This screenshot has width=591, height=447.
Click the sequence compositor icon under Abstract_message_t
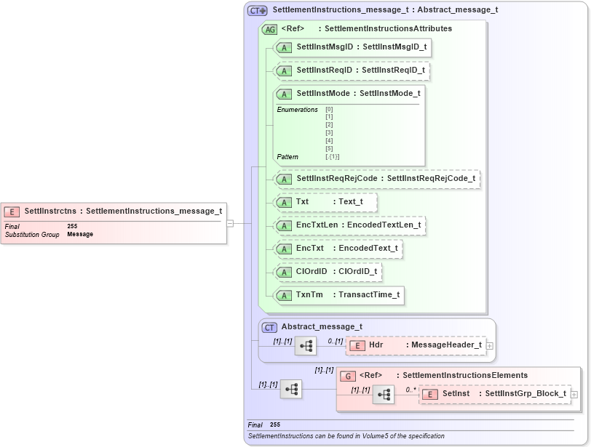pyautogui.click(x=306, y=346)
